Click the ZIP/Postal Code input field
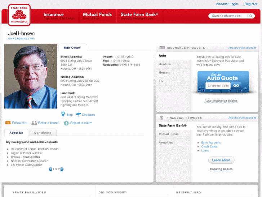The width and height of the screenshot is (262, 197). [x=218, y=86]
